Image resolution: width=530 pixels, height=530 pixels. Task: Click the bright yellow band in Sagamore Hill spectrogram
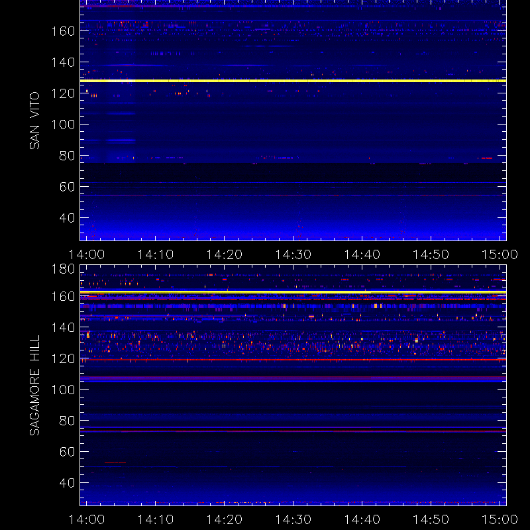(x=293, y=292)
